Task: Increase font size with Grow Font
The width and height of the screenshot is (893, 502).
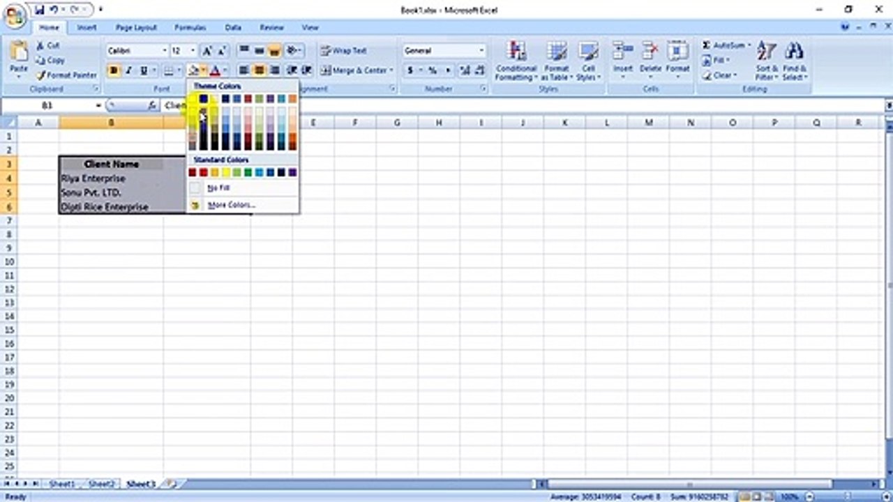Action: pyautogui.click(x=207, y=51)
